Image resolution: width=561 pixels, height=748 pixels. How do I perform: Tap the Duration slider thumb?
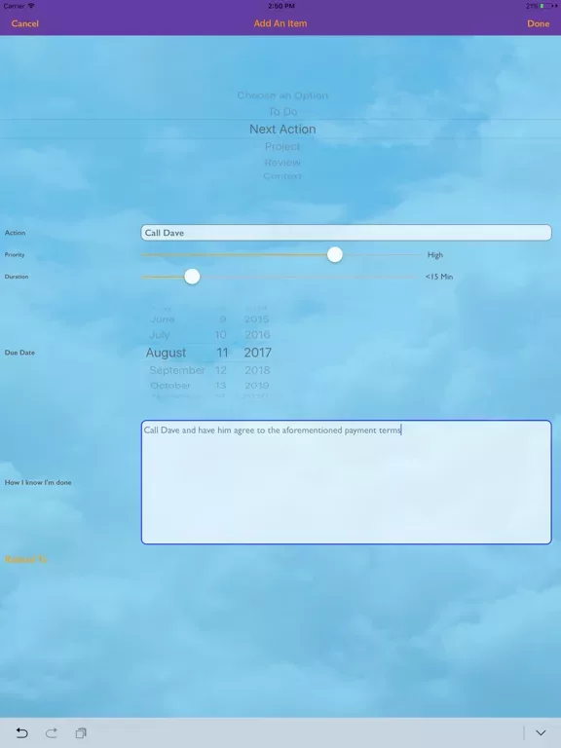point(192,277)
